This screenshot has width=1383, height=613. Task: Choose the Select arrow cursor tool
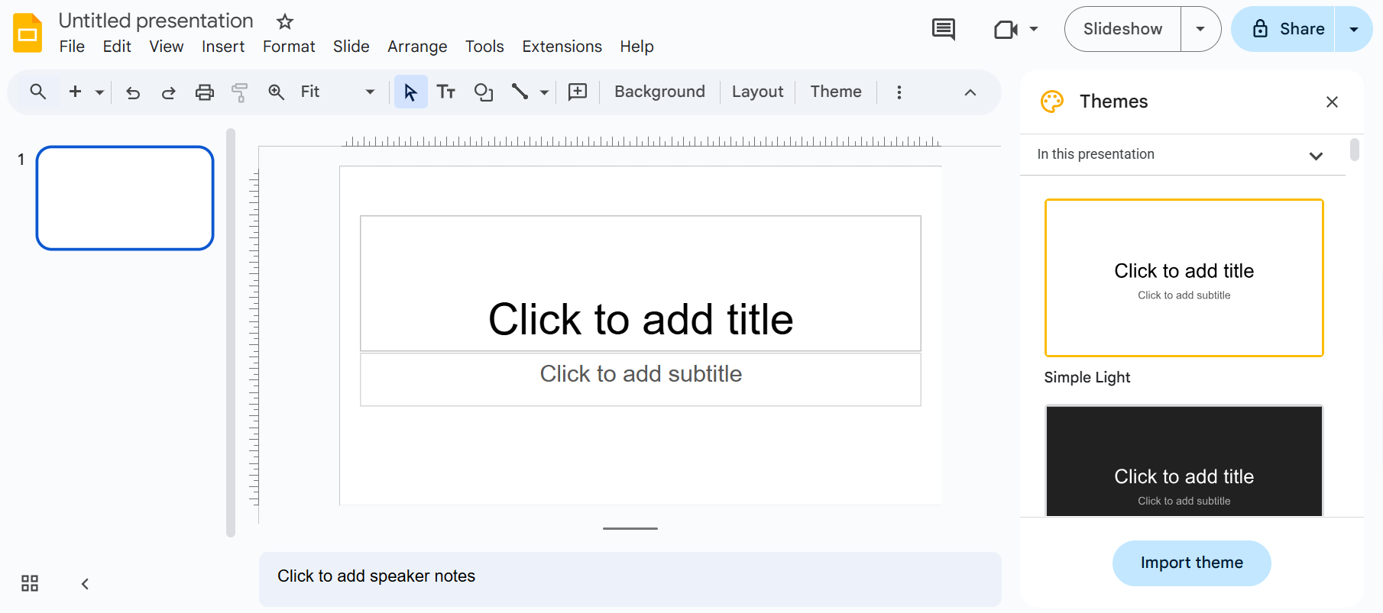coord(410,92)
